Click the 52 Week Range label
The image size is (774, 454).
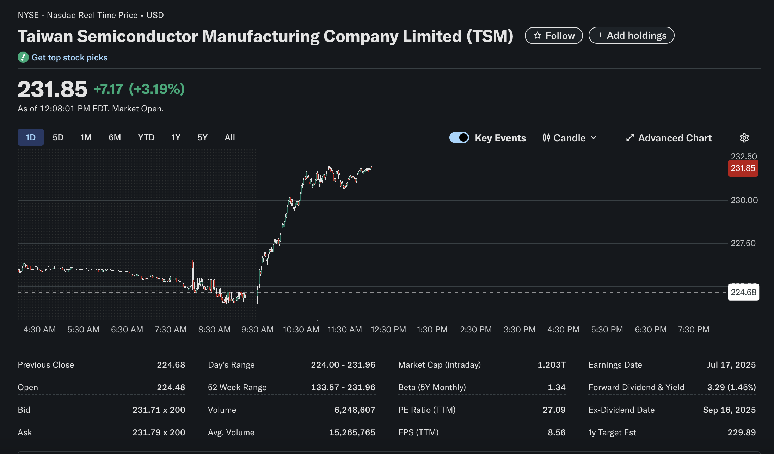click(x=237, y=387)
